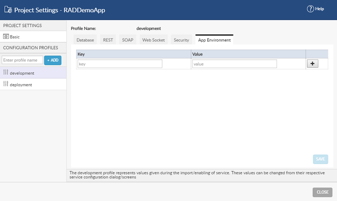The width and height of the screenshot is (337, 201).
Task: View the Web Socket tab
Action: pyautogui.click(x=153, y=40)
